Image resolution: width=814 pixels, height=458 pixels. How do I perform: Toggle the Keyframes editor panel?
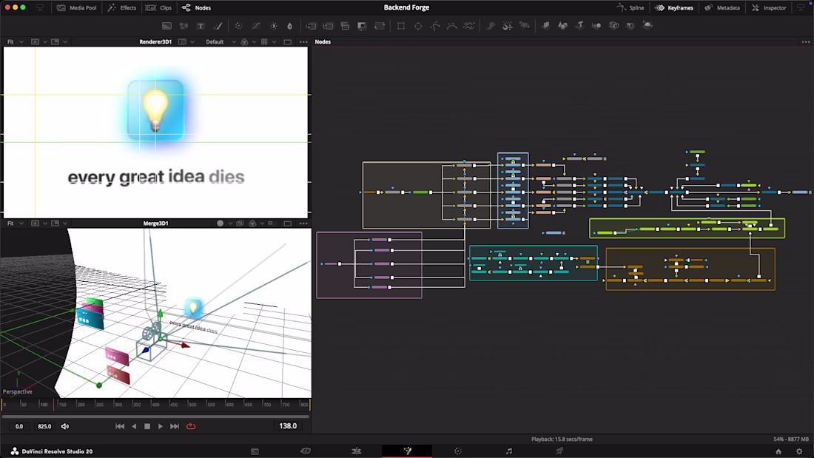click(x=674, y=8)
